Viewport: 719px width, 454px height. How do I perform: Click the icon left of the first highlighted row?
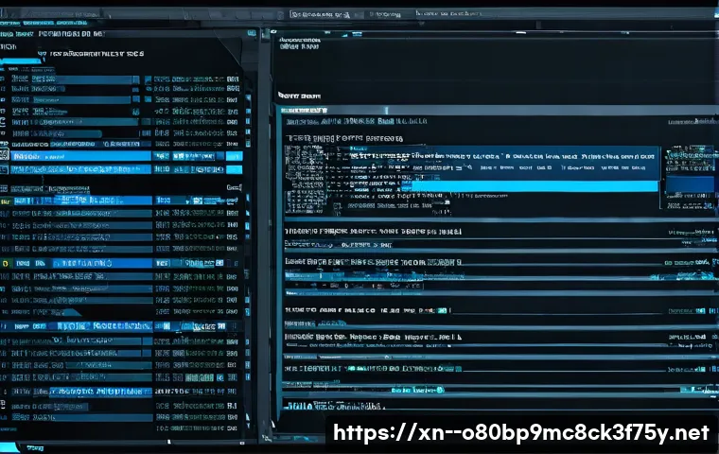coord(6,156)
